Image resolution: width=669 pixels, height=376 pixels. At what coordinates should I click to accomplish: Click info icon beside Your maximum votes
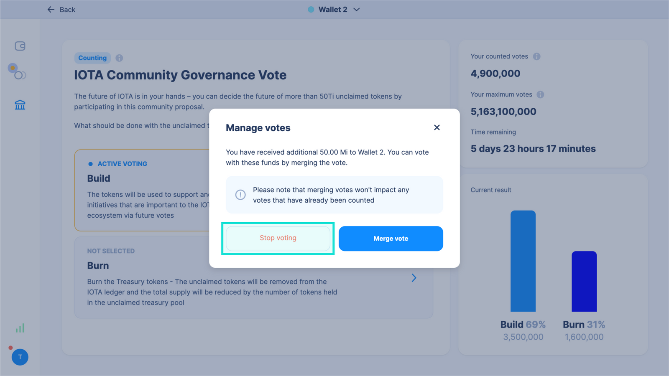pyautogui.click(x=540, y=94)
